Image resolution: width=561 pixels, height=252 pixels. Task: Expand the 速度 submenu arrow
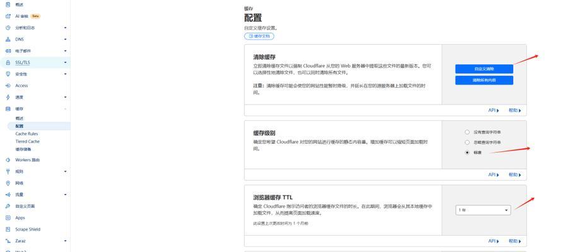(65, 97)
